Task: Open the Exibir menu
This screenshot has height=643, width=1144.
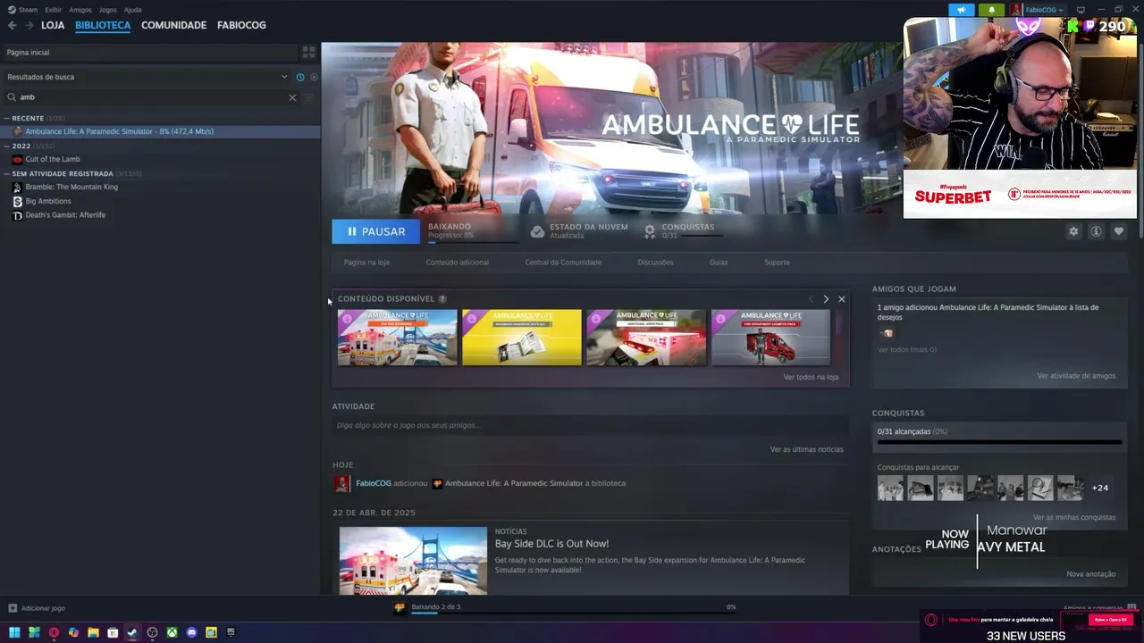Action: (54, 10)
